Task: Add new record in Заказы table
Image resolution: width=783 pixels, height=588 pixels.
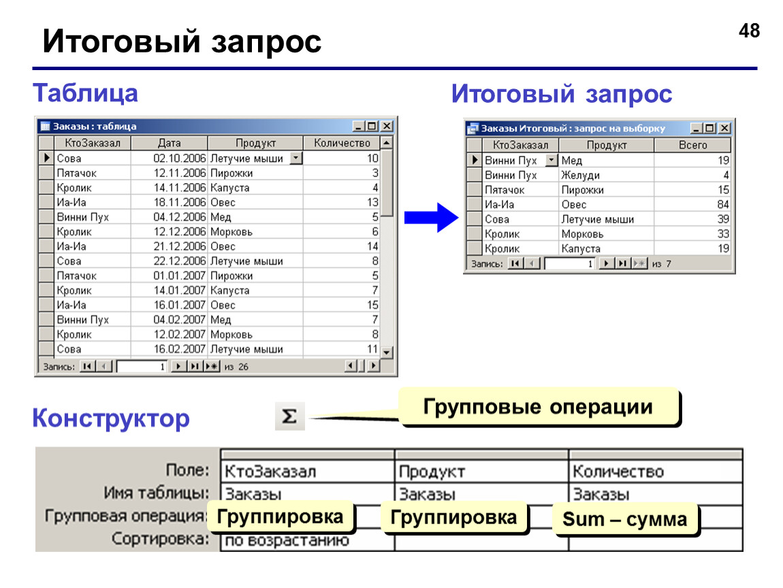Action: tap(212, 366)
